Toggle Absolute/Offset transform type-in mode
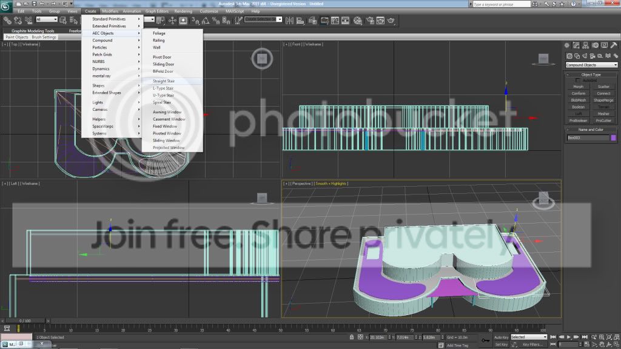The height and width of the screenshot is (349, 621). 360,337
